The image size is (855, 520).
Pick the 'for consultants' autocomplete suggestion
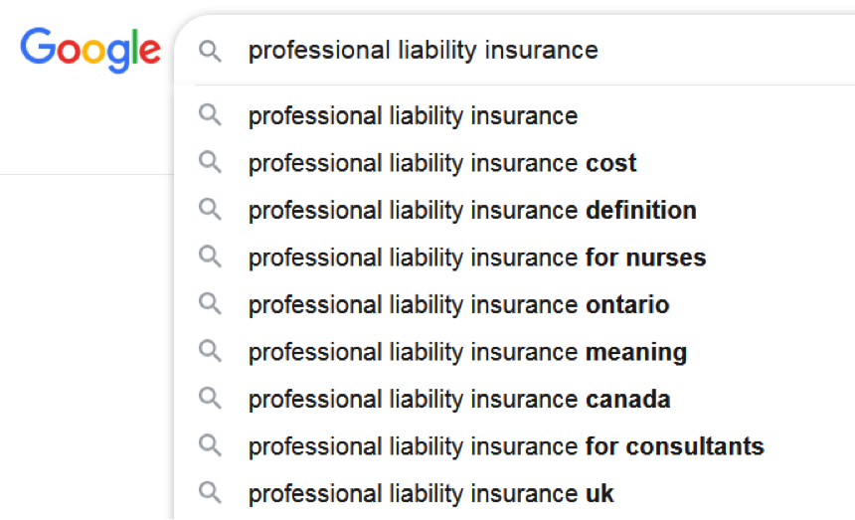click(506, 446)
